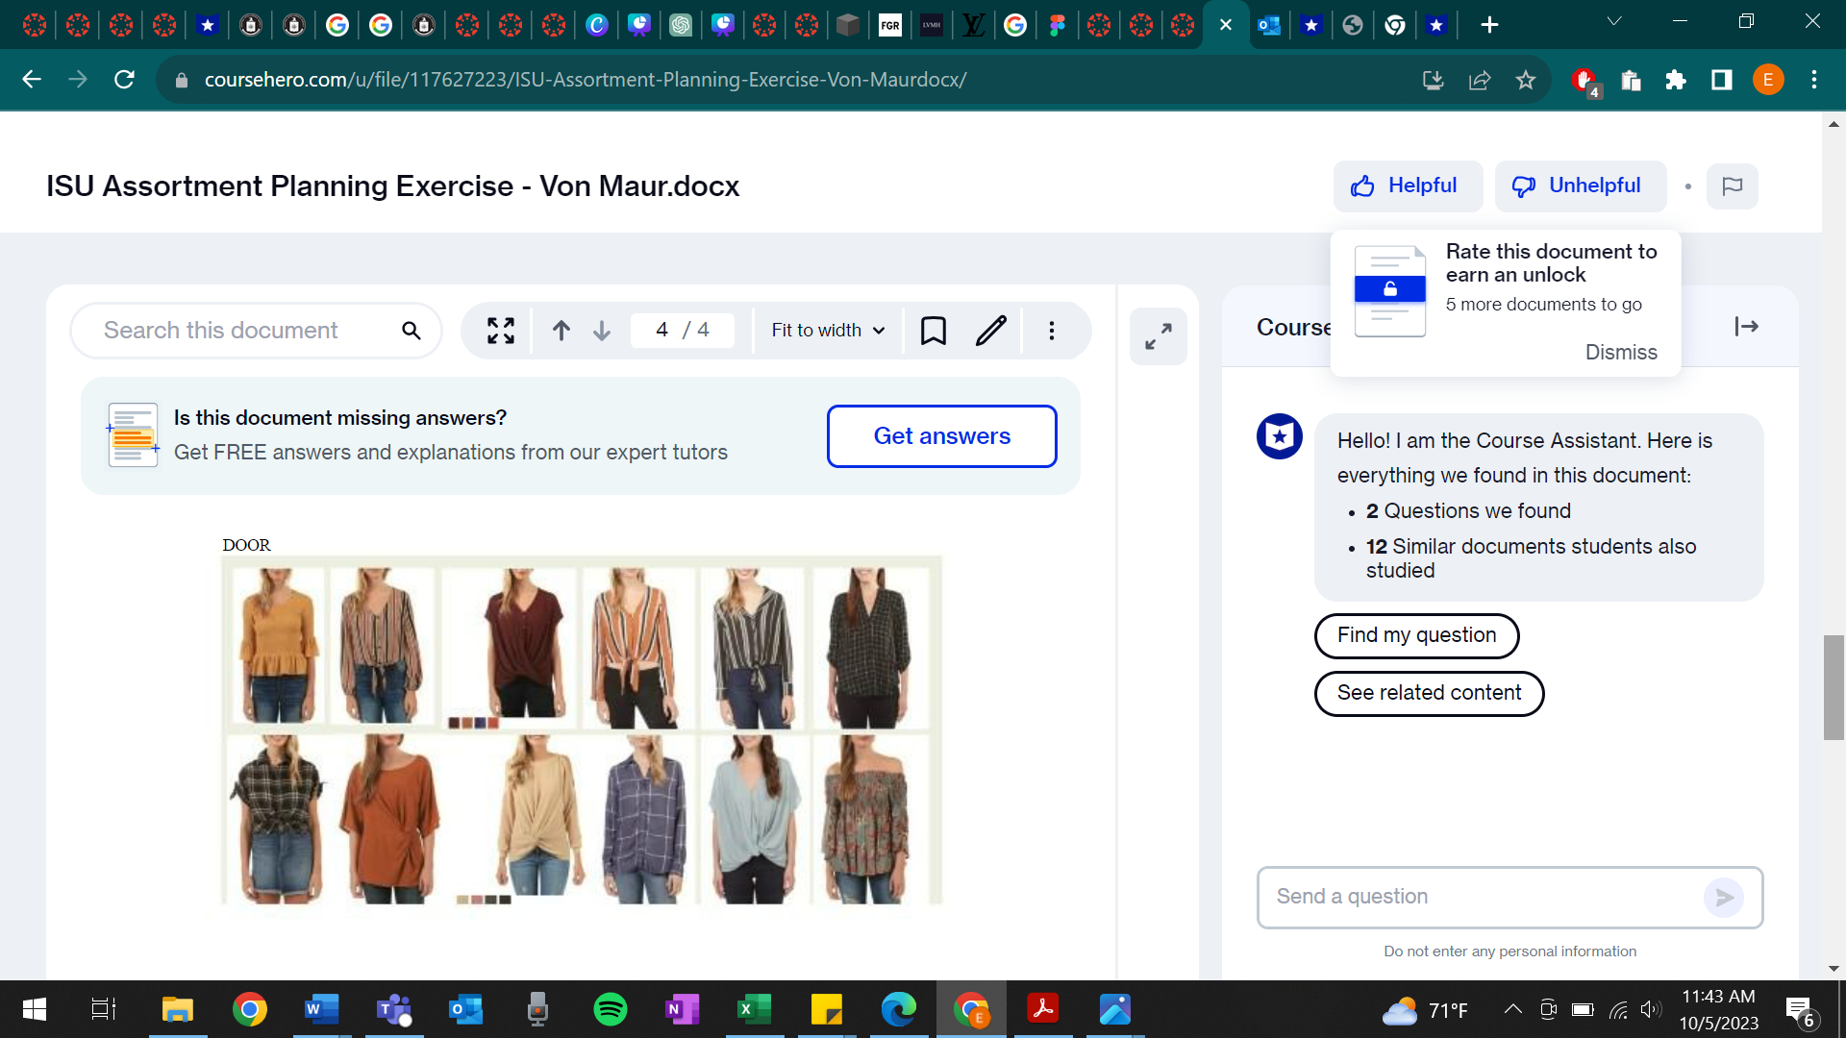The image size is (1846, 1038).
Task: Open the red shield extension with badge
Action: 1585,81
